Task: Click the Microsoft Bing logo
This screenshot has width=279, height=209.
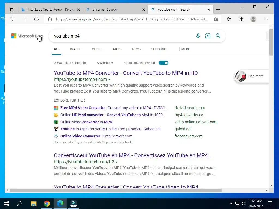Action: (27, 36)
